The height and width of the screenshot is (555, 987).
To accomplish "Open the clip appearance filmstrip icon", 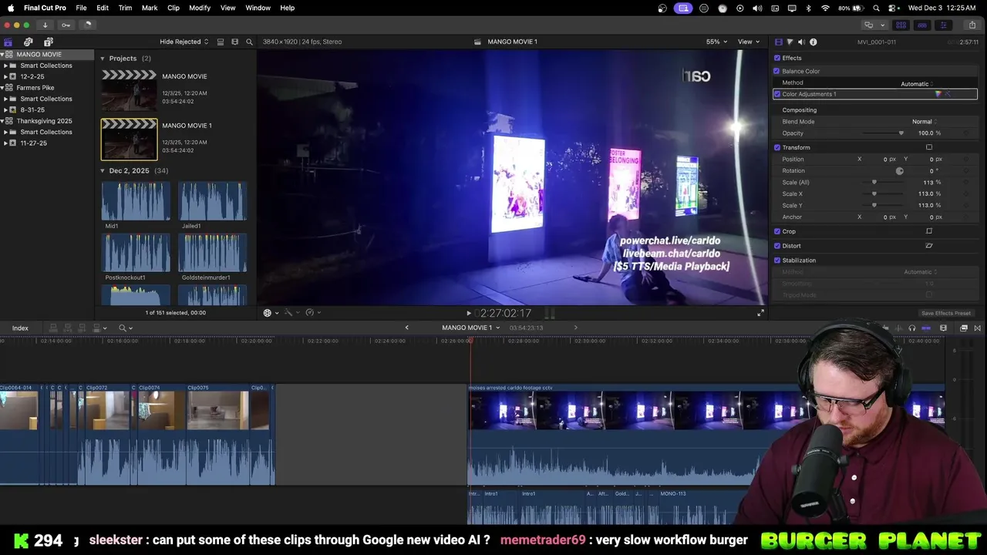I will [x=235, y=42].
